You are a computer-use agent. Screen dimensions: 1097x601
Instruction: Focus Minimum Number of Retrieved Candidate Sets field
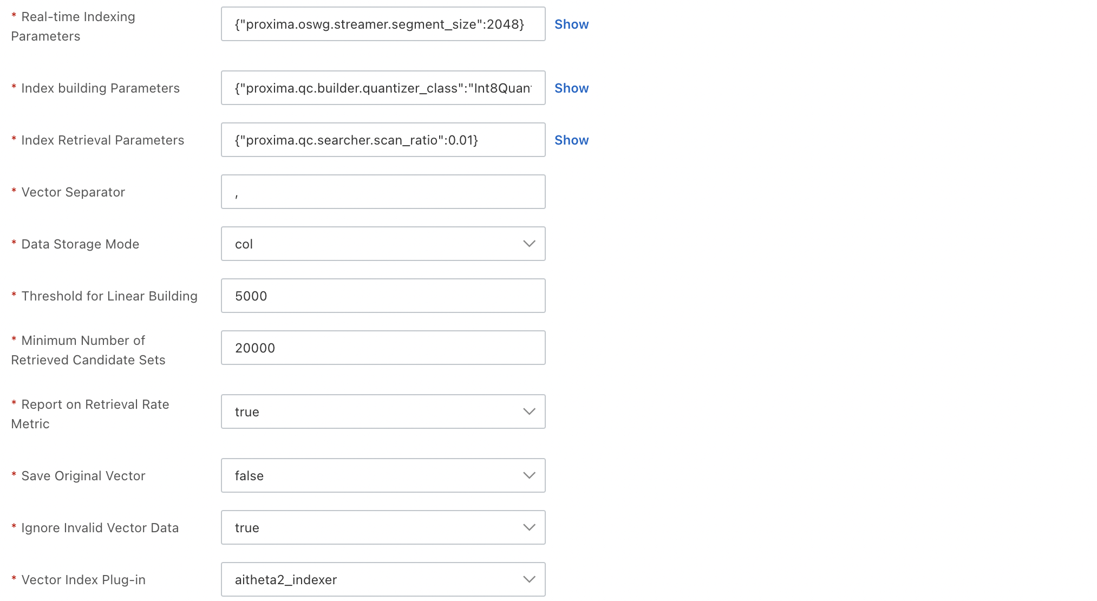tap(383, 348)
